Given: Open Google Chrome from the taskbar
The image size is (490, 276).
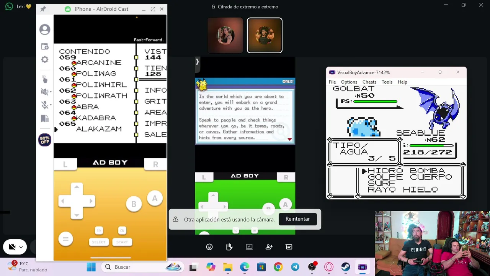Looking at the screenshot, I should click(278, 267).
